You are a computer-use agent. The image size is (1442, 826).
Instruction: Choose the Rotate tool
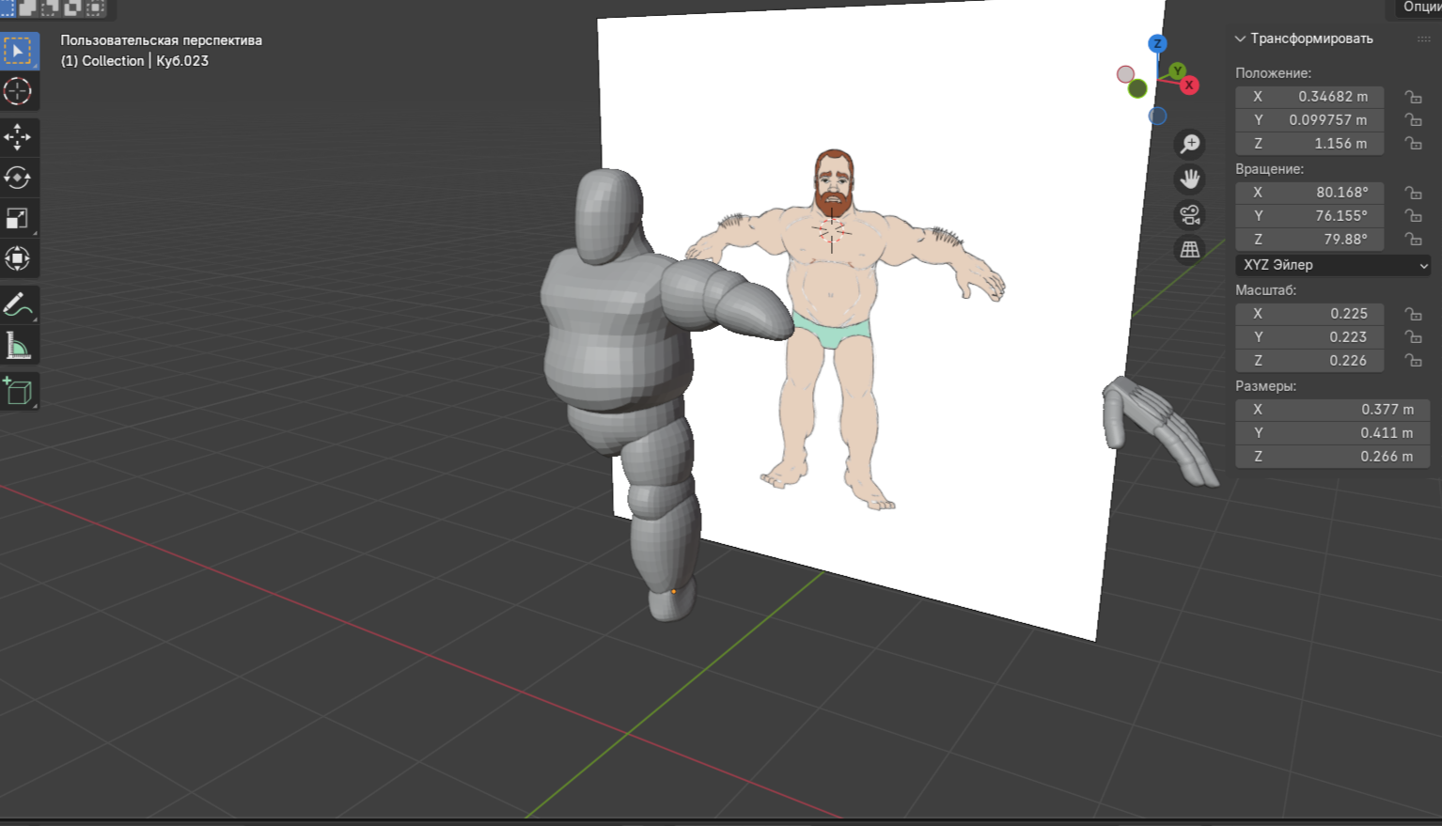18,178
